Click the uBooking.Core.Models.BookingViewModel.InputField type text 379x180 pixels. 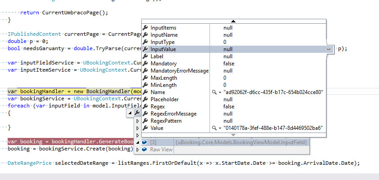241,142
